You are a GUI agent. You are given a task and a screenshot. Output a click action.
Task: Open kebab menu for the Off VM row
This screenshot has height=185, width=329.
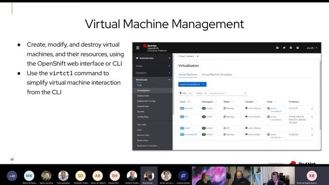[312, 128]
